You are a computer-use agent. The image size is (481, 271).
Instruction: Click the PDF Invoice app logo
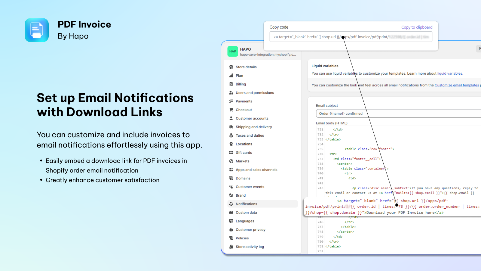click(x=37, y=30)
